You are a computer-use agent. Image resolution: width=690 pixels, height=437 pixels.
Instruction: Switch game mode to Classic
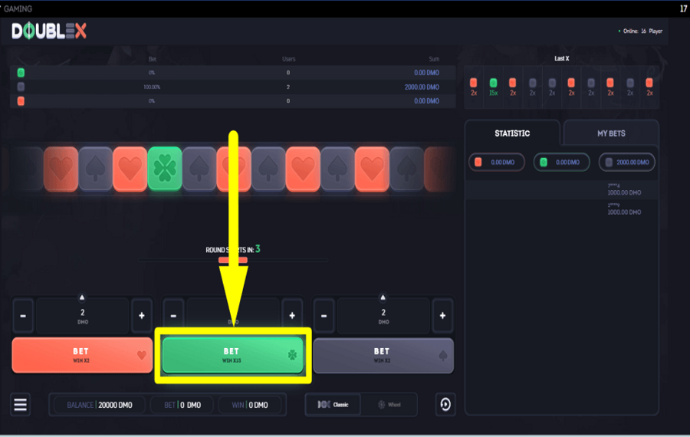point(333,405)
